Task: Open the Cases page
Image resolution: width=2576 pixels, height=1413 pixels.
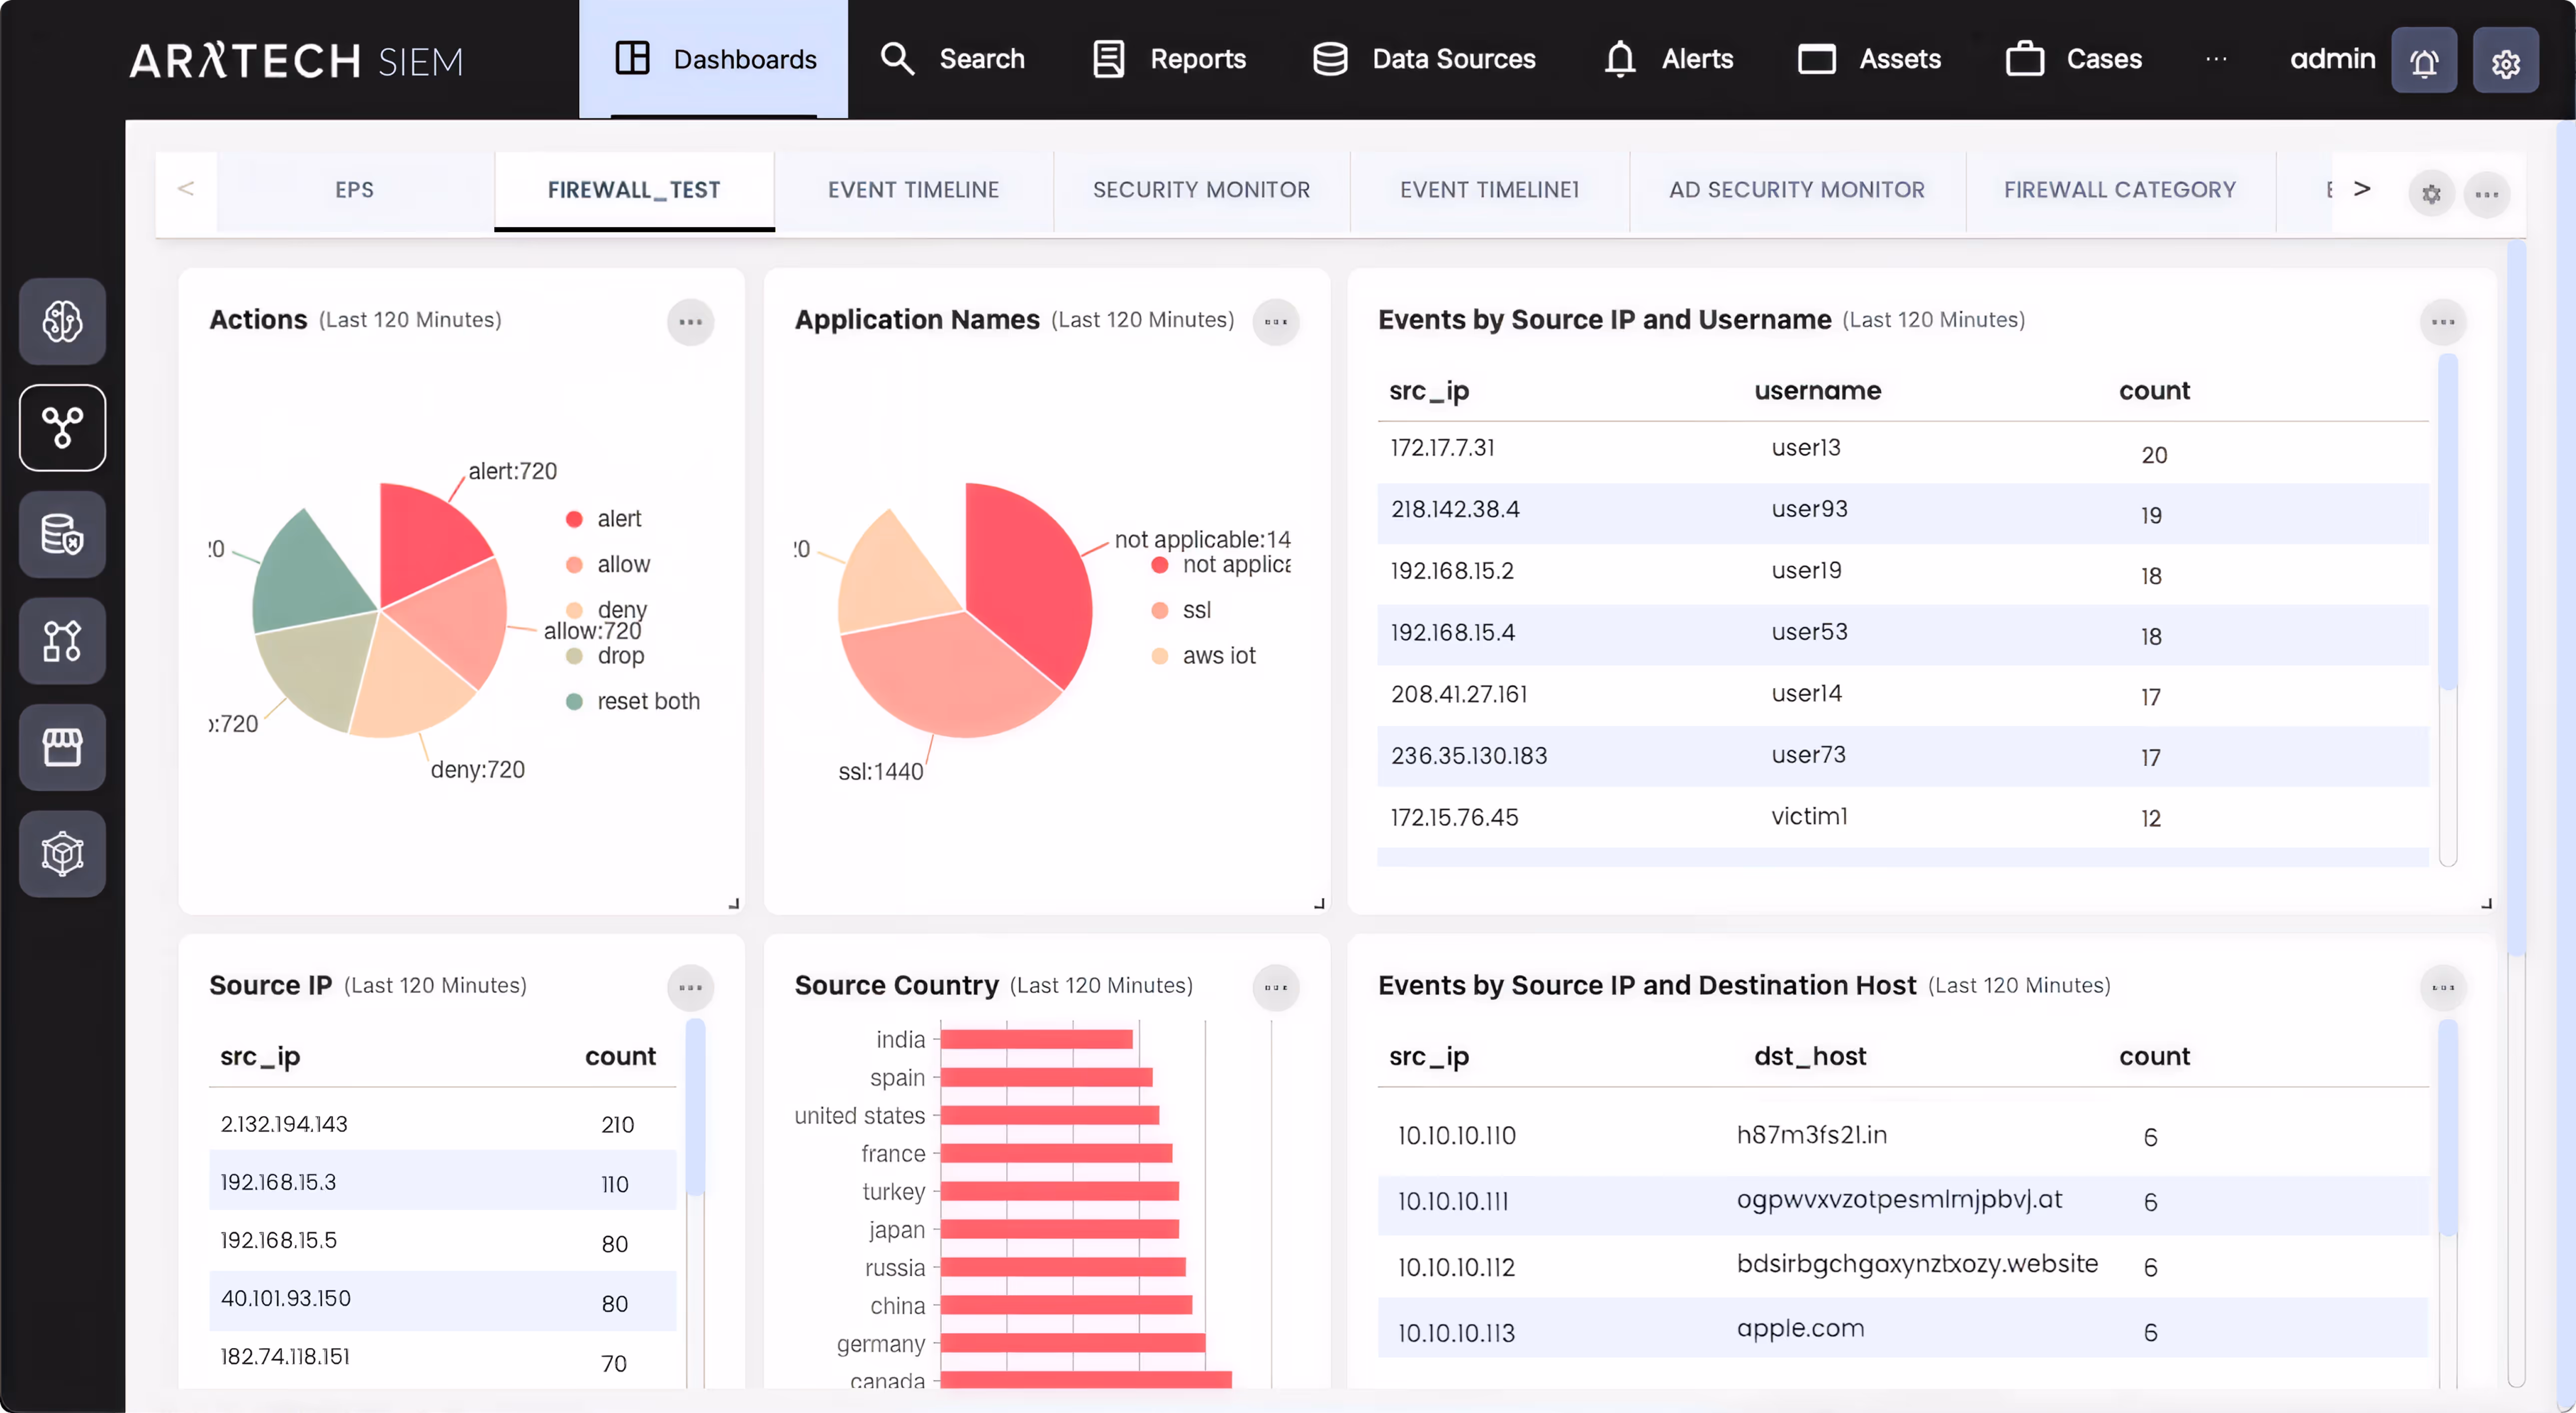Action: pos(2073,59)
